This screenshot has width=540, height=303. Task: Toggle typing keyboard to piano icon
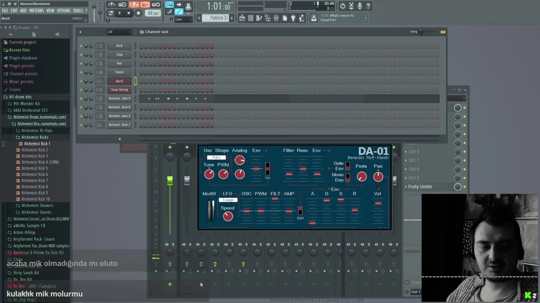pyautogui.click(x=169, y=5)
